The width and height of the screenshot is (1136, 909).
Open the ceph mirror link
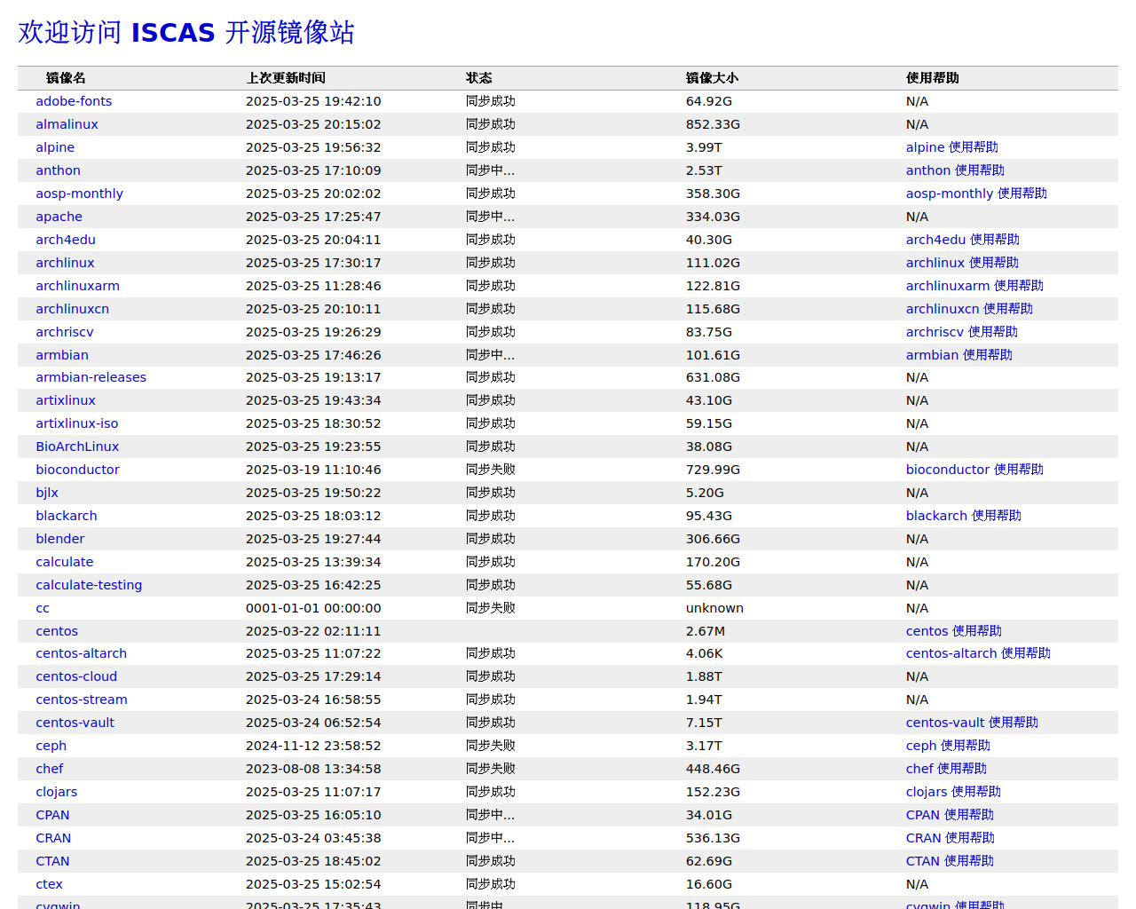(51, 746)
